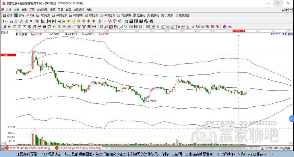Click the blue infinity symbol icon
This screenshot has width=294, height=157.
[x=230, y=27]
